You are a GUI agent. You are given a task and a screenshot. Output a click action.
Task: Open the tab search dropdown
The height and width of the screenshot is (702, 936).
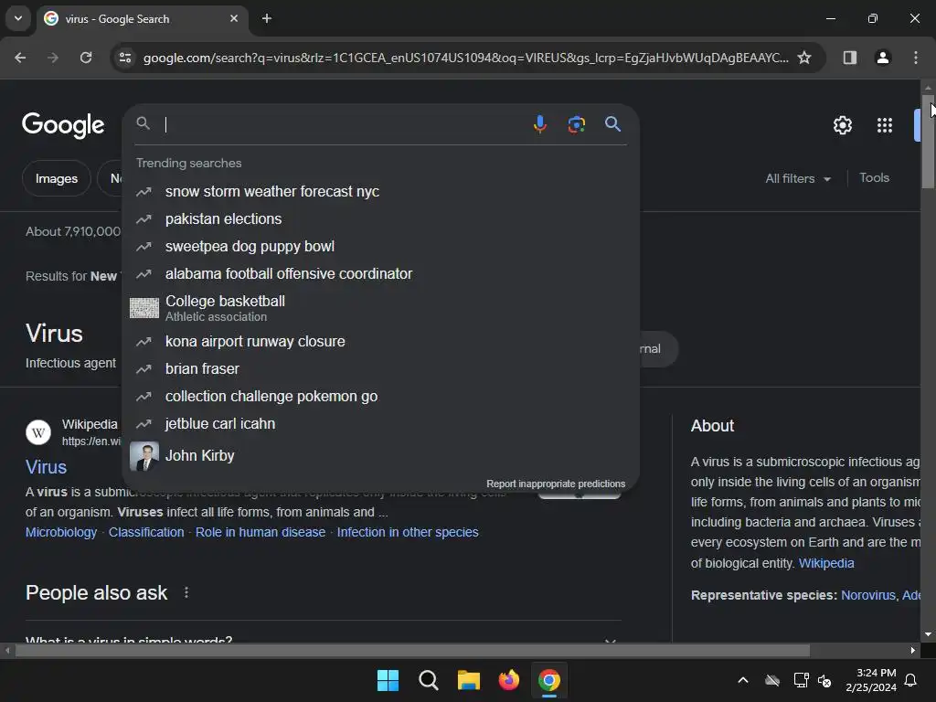pyautogui.click(x=18, y=18)
